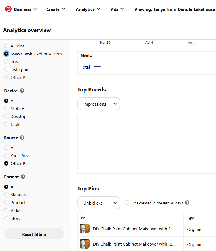216x251 pixels.
Task: Click the Reset filters button
Action: [x=34, y=234]
